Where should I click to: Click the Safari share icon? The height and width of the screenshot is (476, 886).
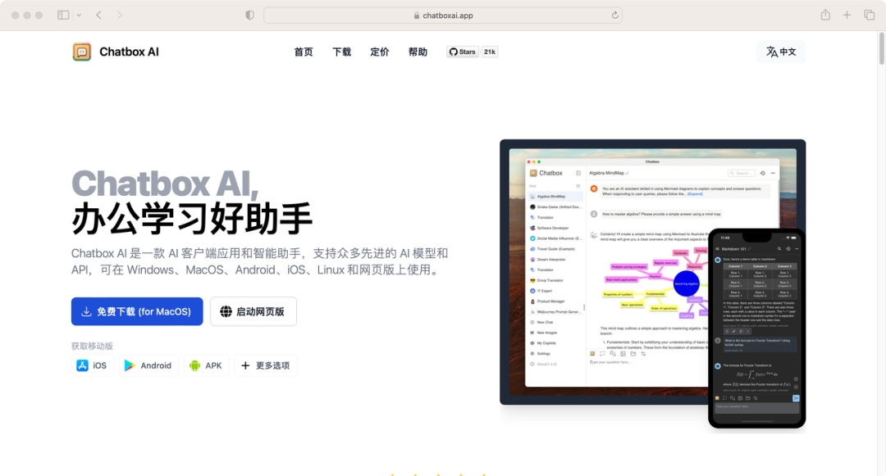pos(825,16)
